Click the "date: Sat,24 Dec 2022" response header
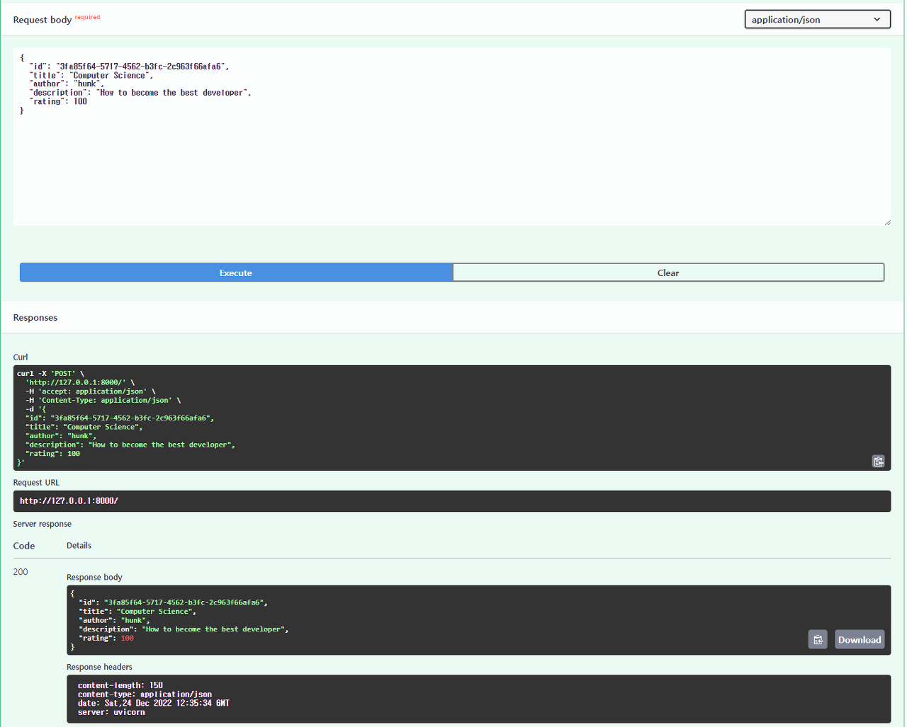Image resolution: width=907 pixels, height=727 pixels. tap(154, 704)
